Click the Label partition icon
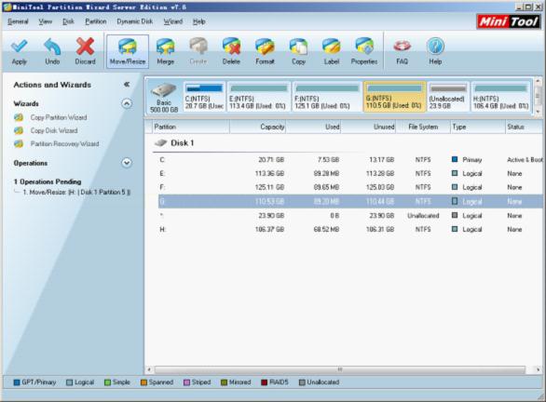546x402 pixels. [332, 47]
